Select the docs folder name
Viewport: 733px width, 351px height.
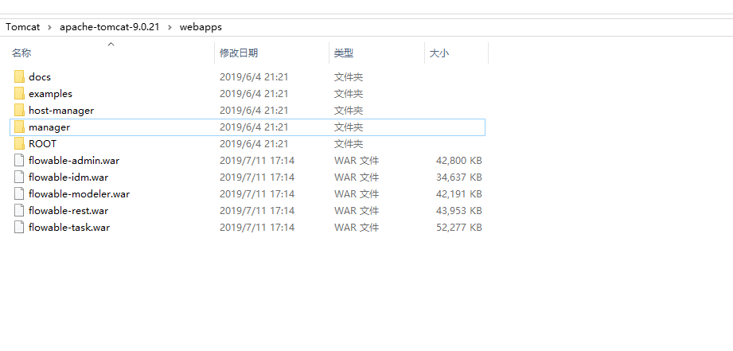pyautogui.click(x=40, y=76)
